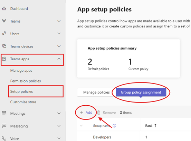
Task: Open Setup policies in the sidebar
Action: point(21,91)
